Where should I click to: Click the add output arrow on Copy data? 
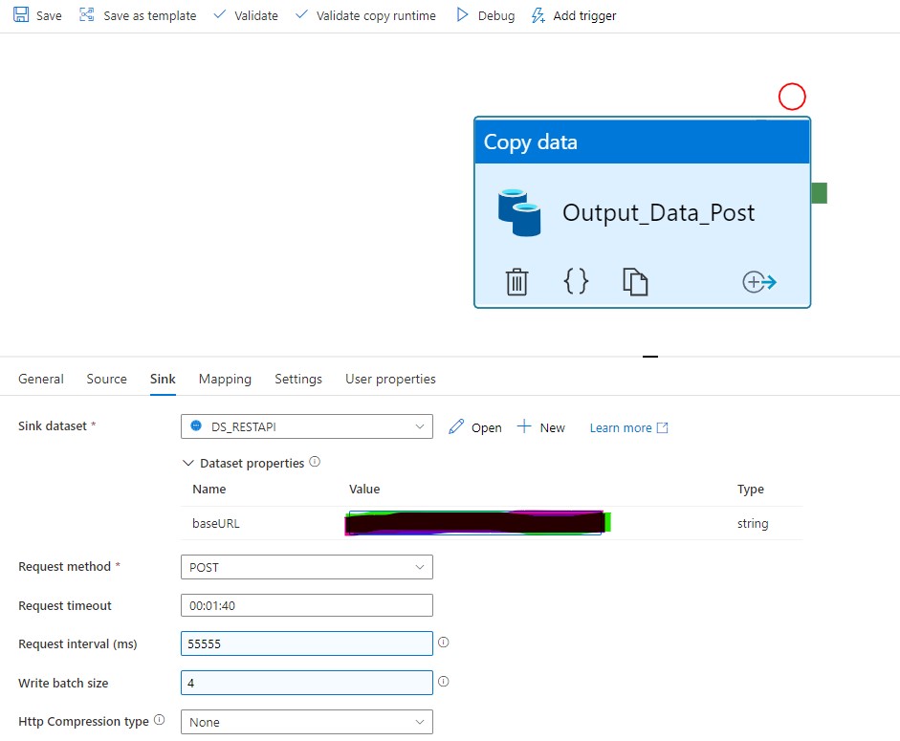758,281
